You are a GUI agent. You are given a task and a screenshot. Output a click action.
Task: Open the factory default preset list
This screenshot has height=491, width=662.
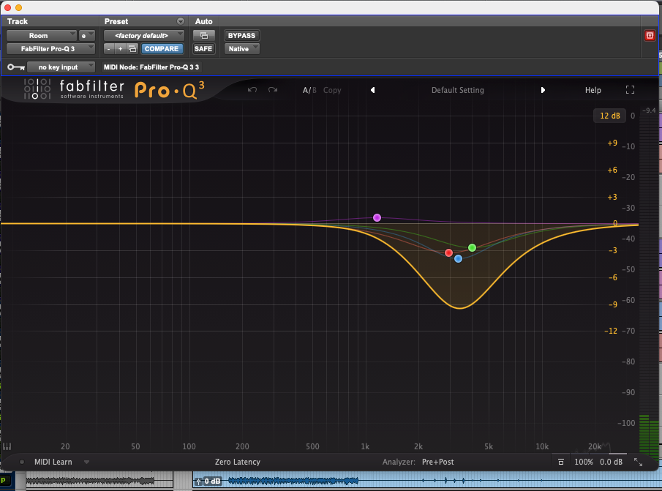point(143,35)
